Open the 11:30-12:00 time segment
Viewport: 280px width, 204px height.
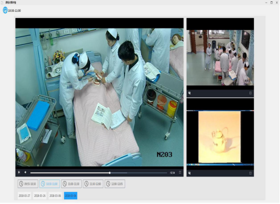click(93, 184)
